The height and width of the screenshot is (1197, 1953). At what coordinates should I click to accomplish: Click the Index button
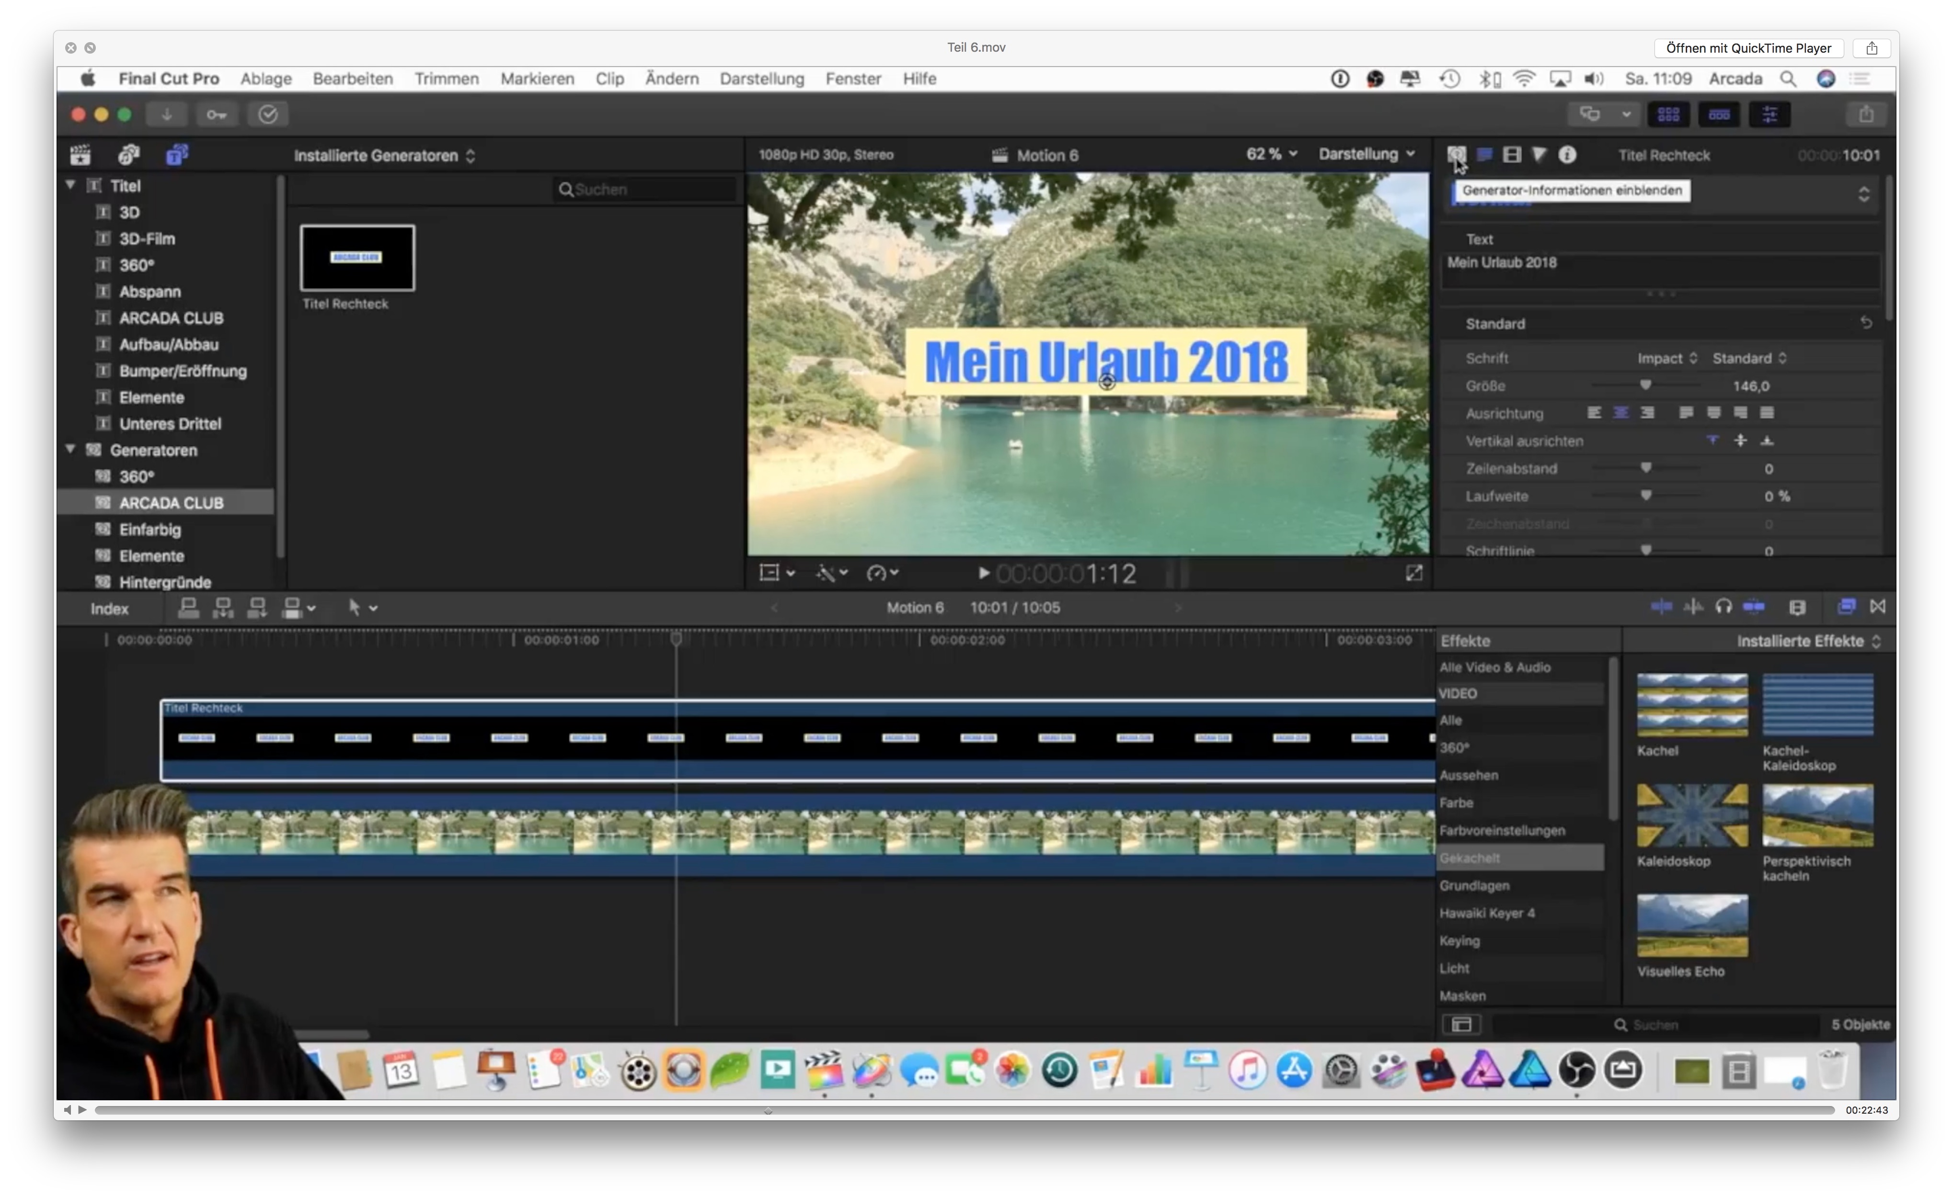pos(109,609)
